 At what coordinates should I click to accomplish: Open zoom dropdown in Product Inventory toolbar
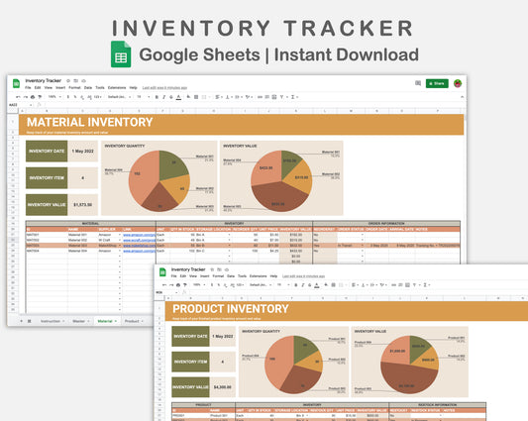[x=199, y=285]
